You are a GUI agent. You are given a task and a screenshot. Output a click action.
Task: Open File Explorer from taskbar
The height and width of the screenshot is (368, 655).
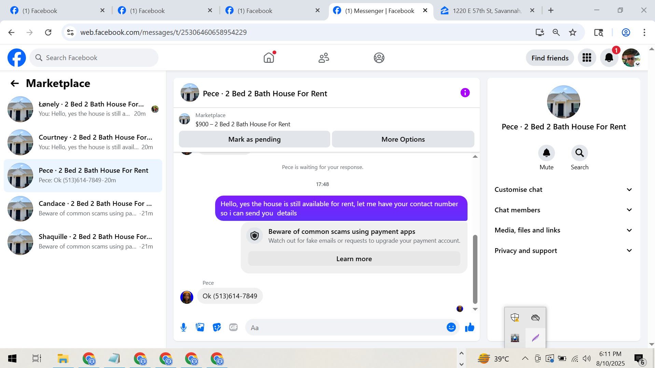click(x=63, y=358)
